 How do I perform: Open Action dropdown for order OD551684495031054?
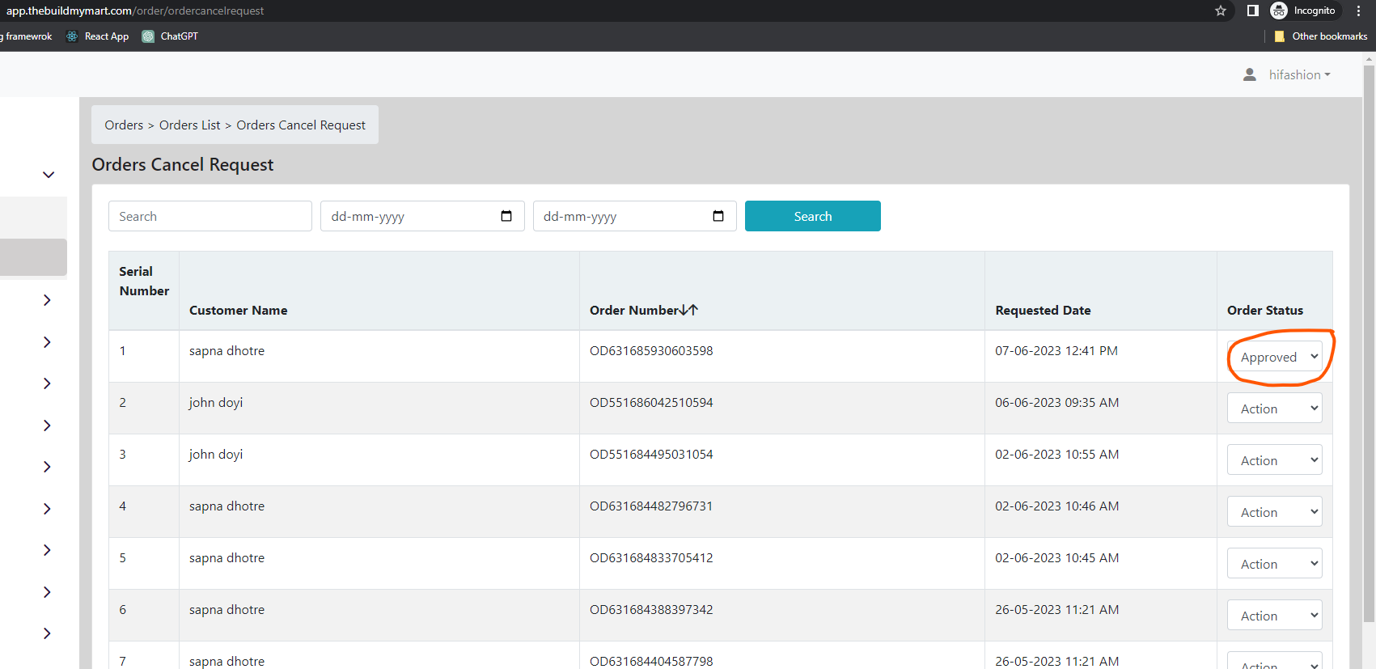1275,460
